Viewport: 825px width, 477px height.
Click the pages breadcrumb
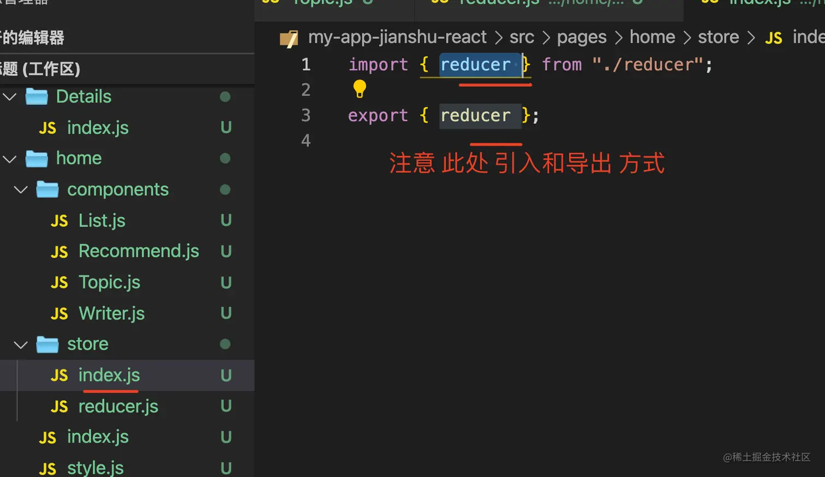582,37
